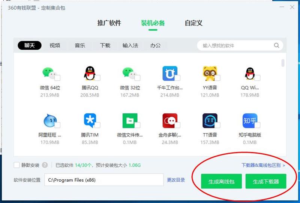Viewport: 300px width, 203px height.
Task: Tick the checkbox on 腾讯TIM
Action: [x=97, y=125]
